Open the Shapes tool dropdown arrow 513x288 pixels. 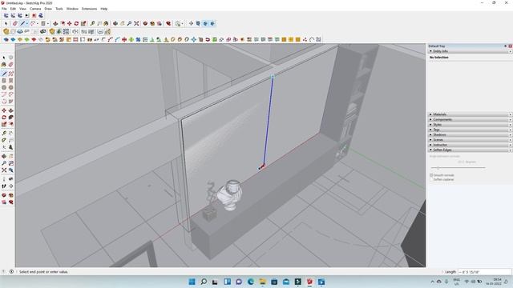click(48, 23)
